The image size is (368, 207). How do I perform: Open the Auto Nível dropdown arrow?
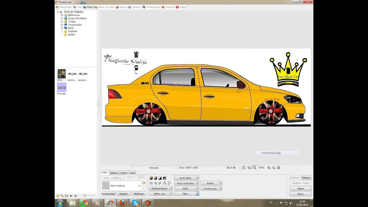[198, 178]
